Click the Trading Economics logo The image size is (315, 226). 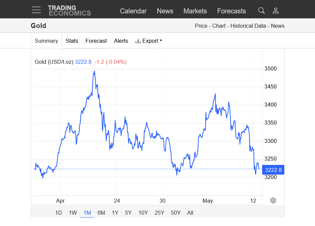coord(70,11)
